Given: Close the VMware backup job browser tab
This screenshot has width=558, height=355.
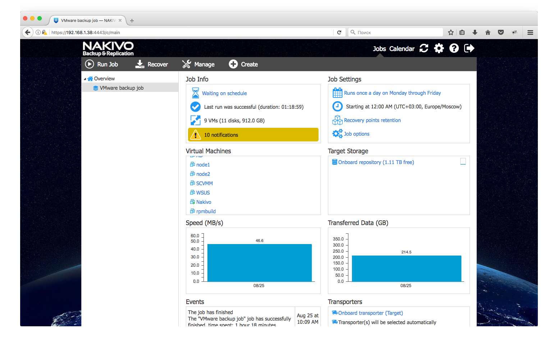Looking at the screenshot, I should (x=120, y=20).
